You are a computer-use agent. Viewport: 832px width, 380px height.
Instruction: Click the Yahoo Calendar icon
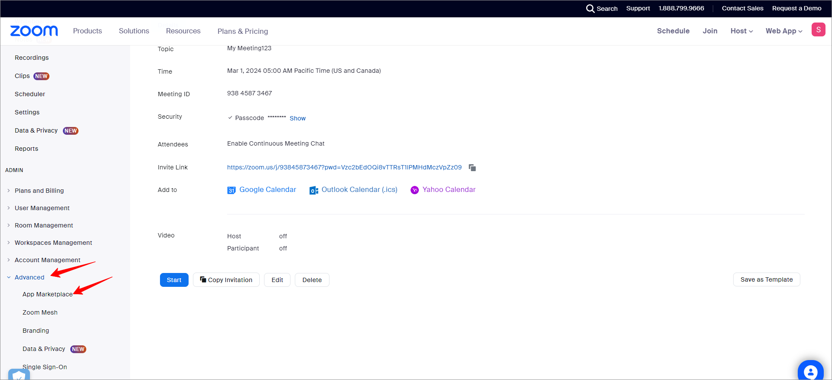(x=415, y=190)
